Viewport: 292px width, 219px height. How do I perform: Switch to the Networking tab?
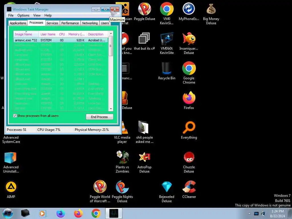tap(90, 23)
